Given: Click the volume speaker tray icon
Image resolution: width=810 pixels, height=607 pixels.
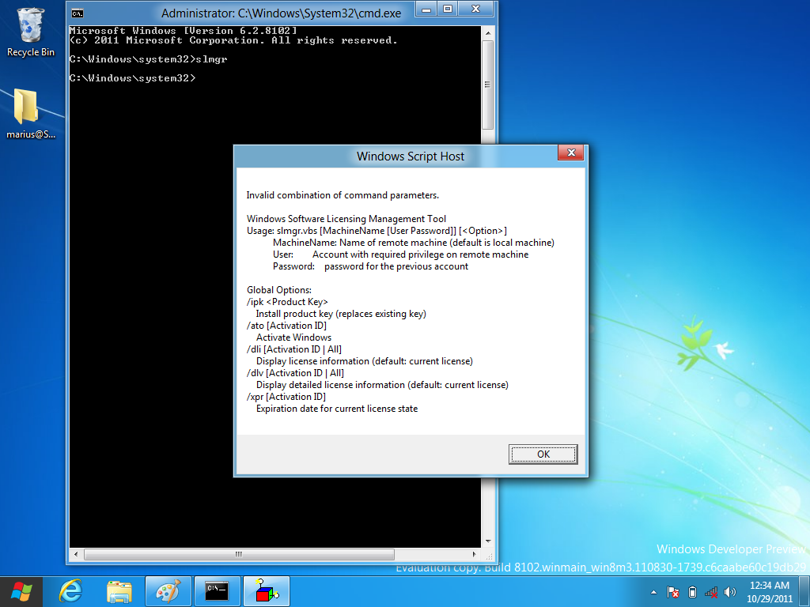Looking at the screenshot, I should coord(730,592).
